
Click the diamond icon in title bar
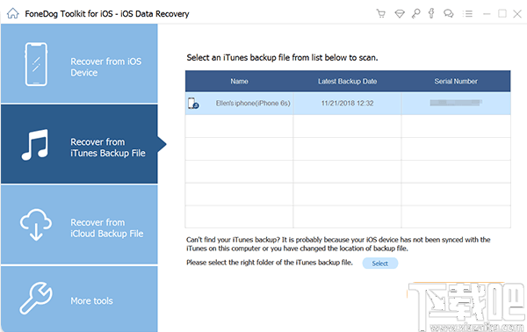click(x=400, y=14)
